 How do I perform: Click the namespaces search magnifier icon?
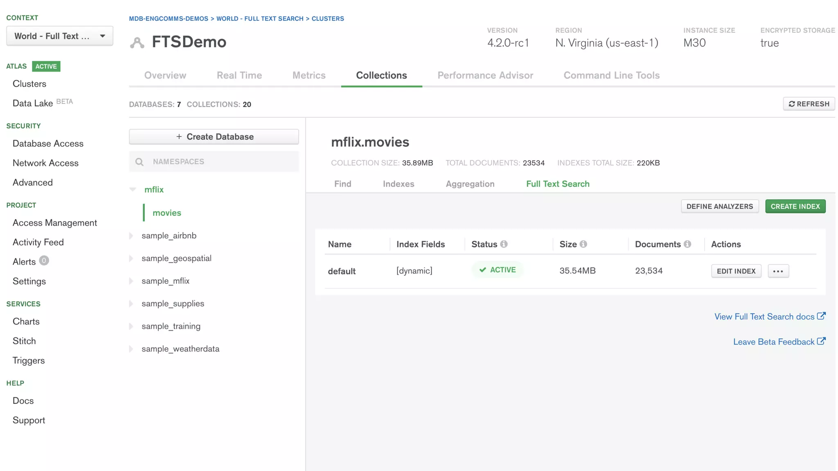[x=140, y=162]
